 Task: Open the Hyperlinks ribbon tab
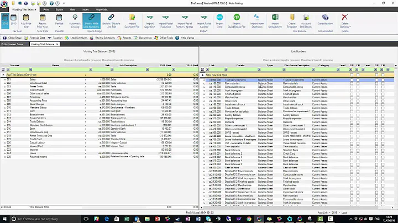[x=102, y=9]
